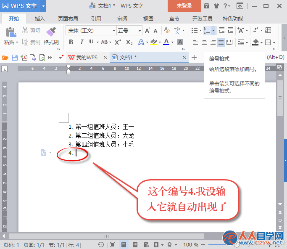Close the 文档1 document tab
This screenshot has width=287, height=249.
(184, 58)
